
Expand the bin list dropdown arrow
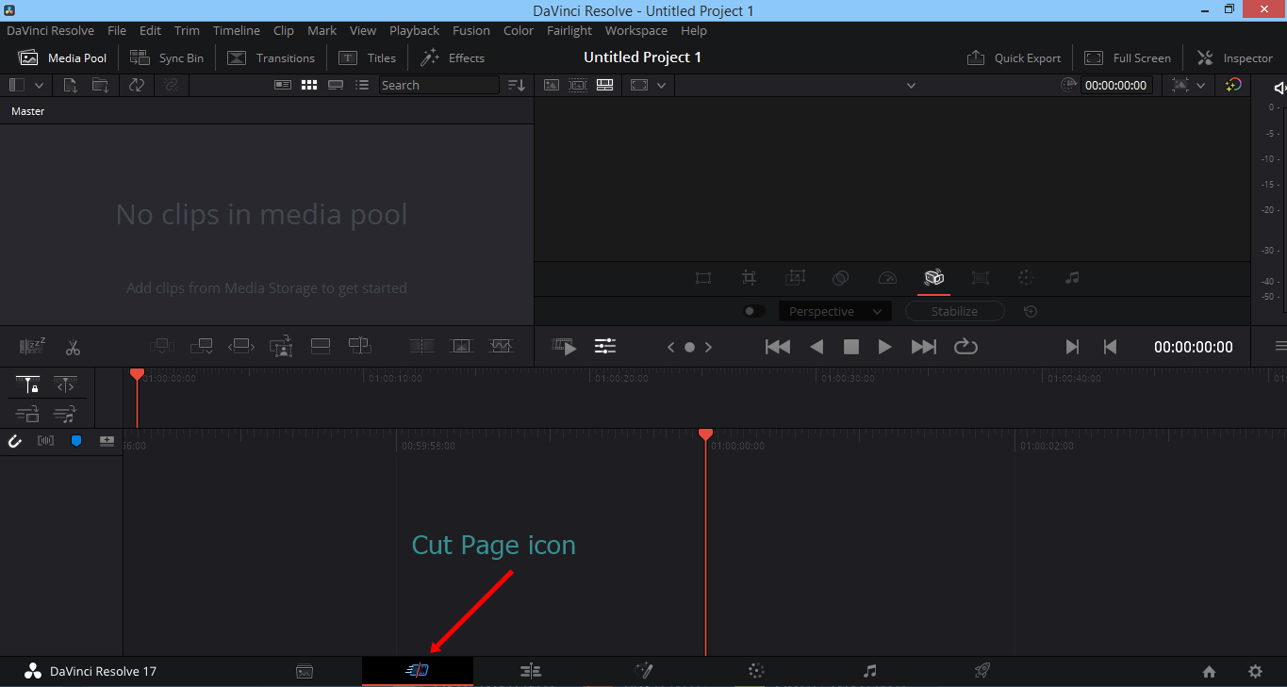pos(40,85)
